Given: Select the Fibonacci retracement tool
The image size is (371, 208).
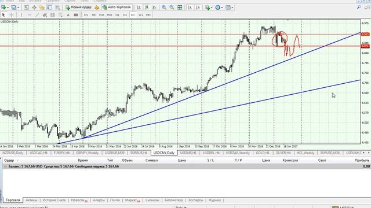Looking at the screenshot, I should (x=53, y=15).
